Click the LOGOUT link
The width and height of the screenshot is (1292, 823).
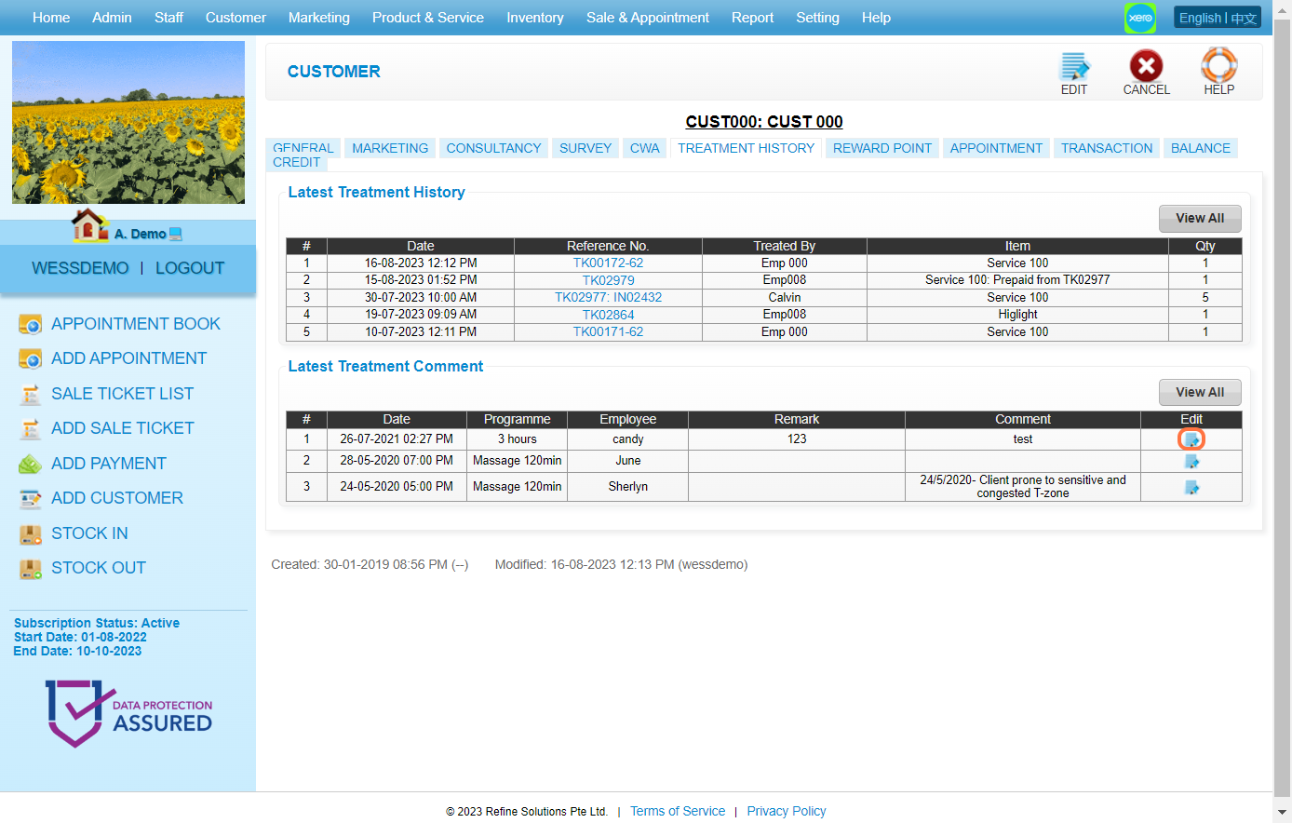190,268
